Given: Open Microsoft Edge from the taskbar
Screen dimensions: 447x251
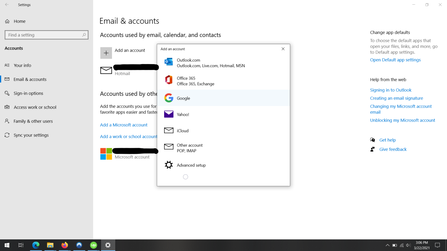Looking at the screenshot, I should [x=36, y=245].
